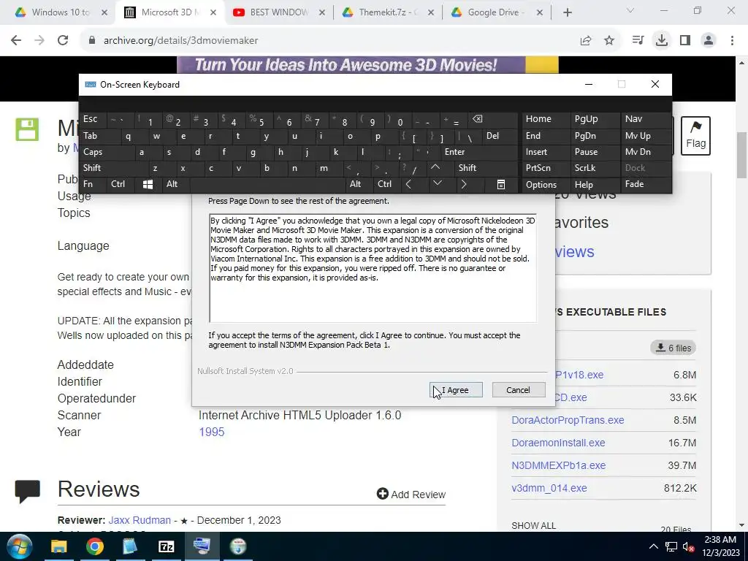The height and width of the screenshot is (561, 748).
Task: Open the 1995 year link
Action: pos(211,432)
